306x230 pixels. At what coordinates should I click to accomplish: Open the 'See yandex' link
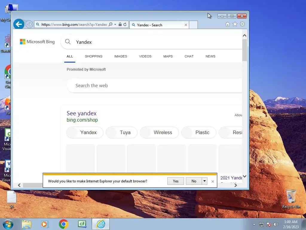[x=82, y=113]
